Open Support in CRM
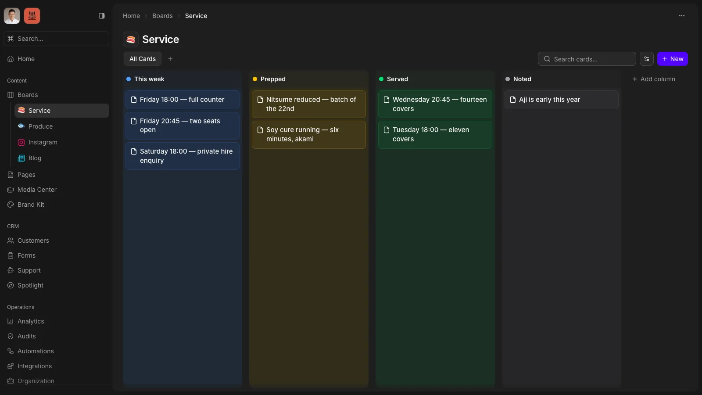702x395 pixels. (x=56, y=270)
